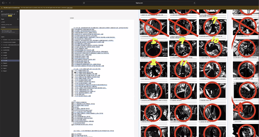Click the '<2> 48 ~ 1:20' section heading text

click(87, 69)
